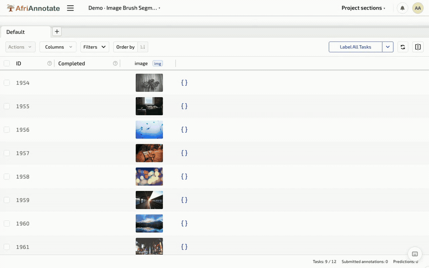Click Submitted annotations: 0 status
429x268 pixels.
click(x=365, y=261)
